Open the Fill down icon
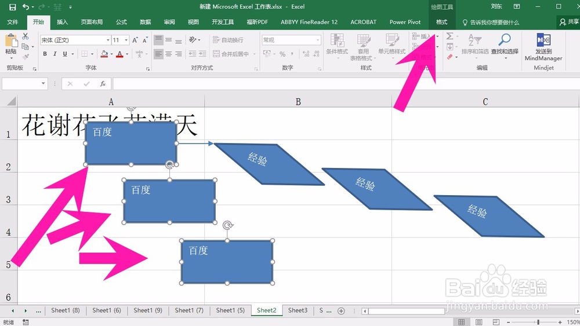Screen dimensions: 580x326 pyautogui.click(x=450, y=47)
